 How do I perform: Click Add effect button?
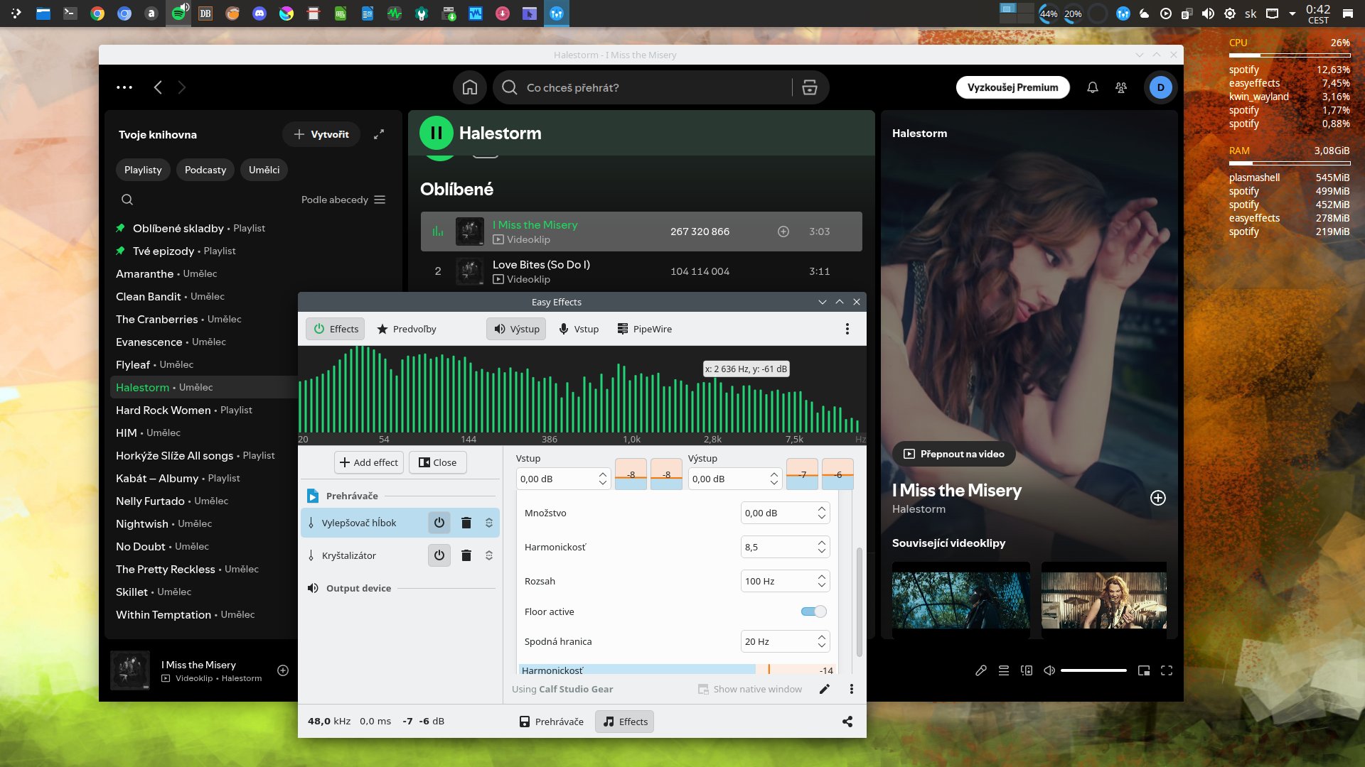tap(369, 462)
